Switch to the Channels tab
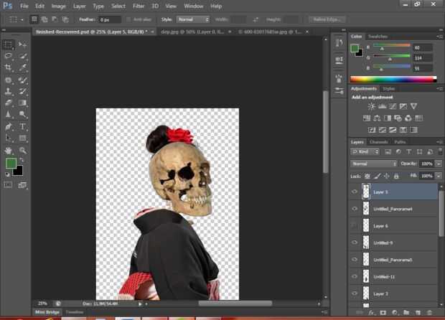 tap(378, 141)
